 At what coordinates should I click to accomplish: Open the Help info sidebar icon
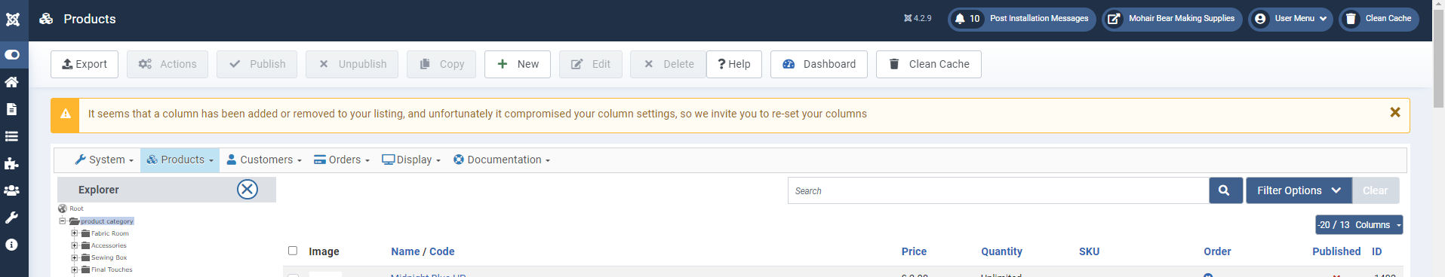[11, 245]
